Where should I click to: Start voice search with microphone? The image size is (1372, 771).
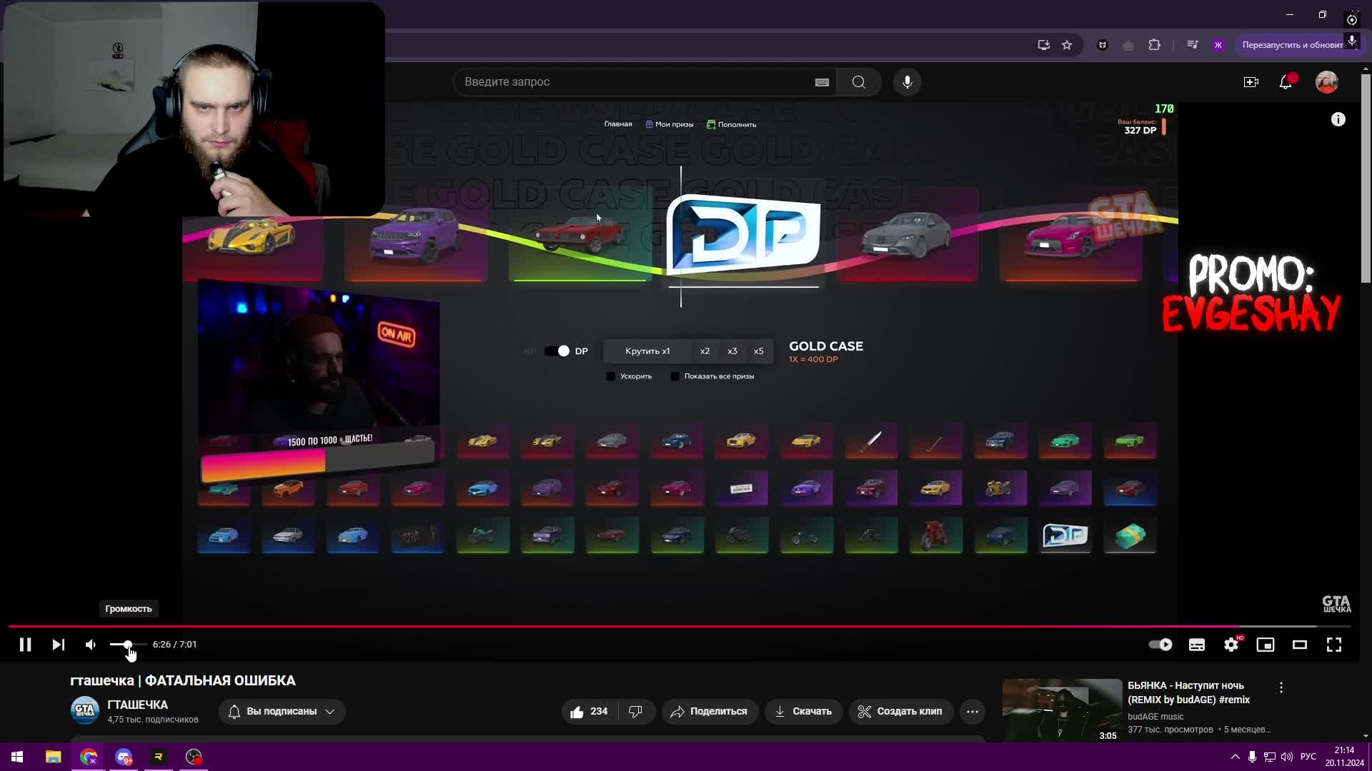click(x=908, y=82)
